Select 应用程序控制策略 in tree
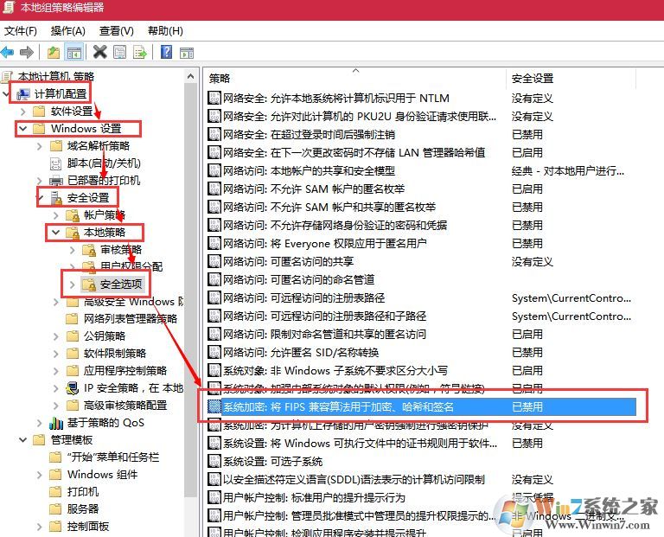This screenshot has width=664, height=537. (x=124, y=371)
